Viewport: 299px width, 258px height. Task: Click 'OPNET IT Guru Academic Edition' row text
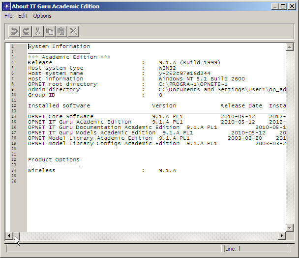[80, 122]
